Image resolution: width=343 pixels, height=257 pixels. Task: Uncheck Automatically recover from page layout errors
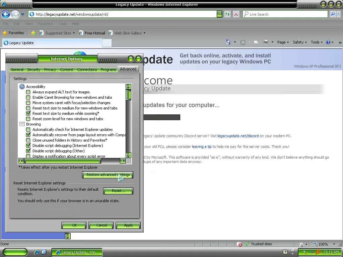coord(28,135)
